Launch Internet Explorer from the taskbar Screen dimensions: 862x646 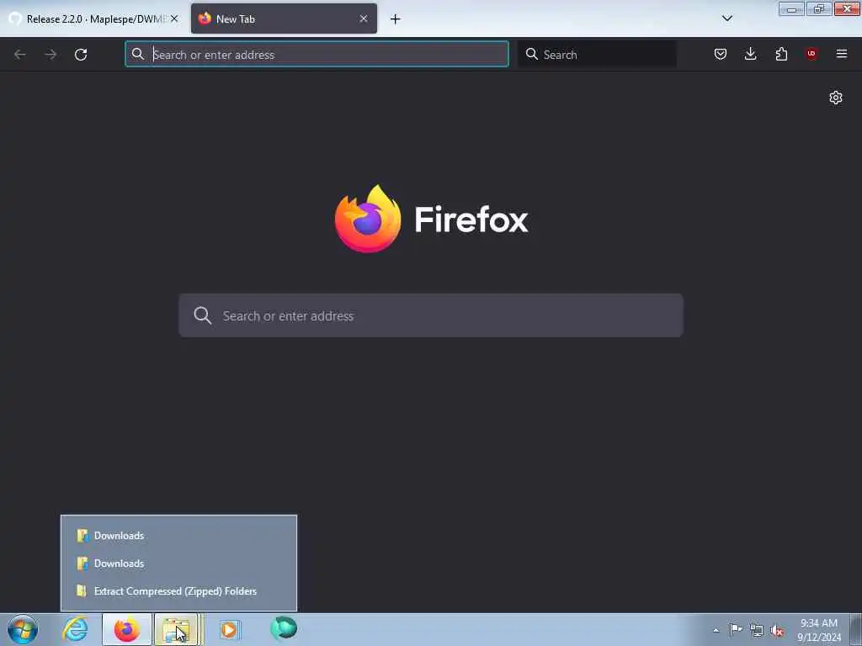pyautogui.click(x=75, y=629)
